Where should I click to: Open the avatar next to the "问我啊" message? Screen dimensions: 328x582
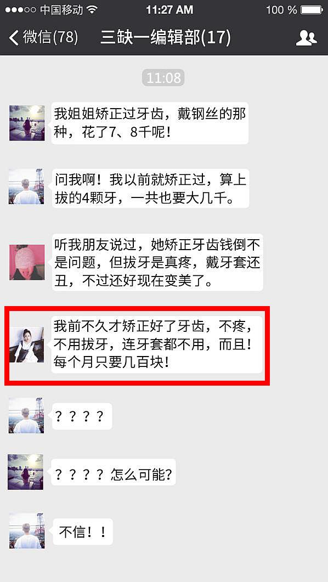point(26,187)
